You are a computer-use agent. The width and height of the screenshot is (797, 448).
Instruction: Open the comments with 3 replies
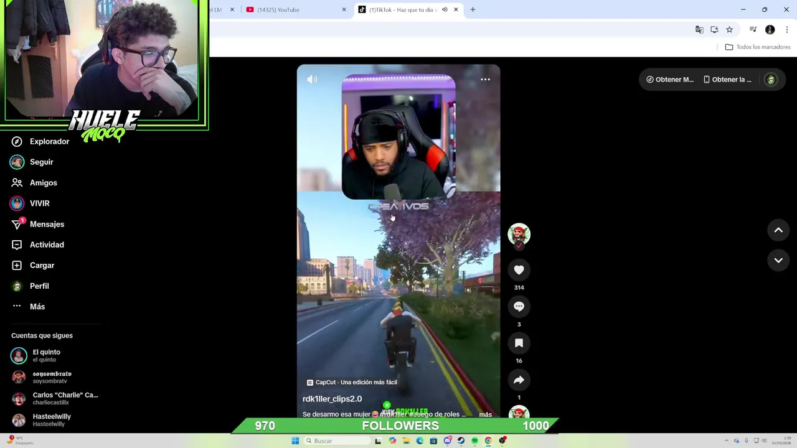pos(519,306)
